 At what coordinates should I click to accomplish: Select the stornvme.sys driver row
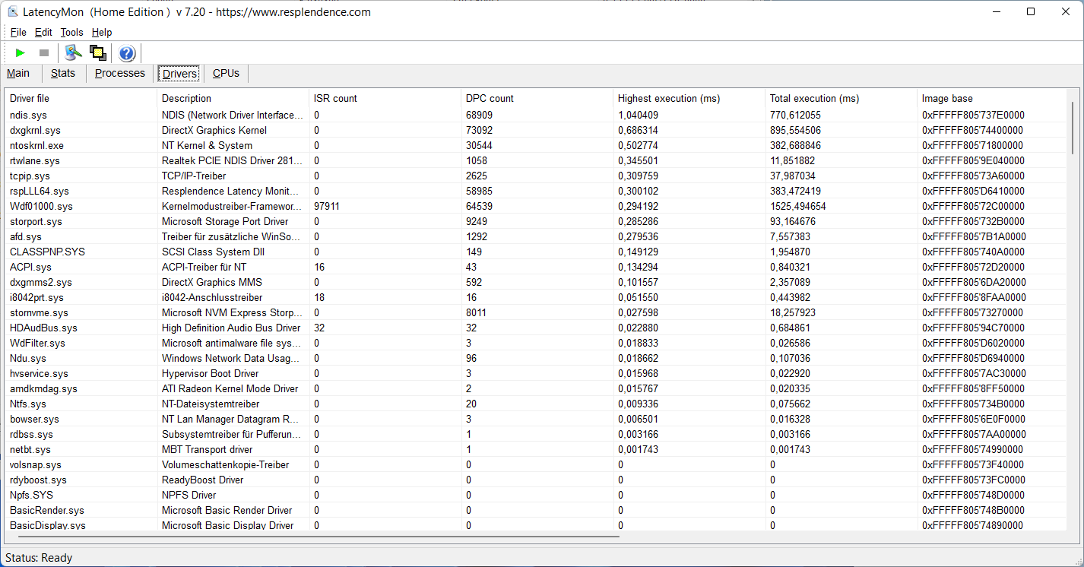(x=536, y=312)
